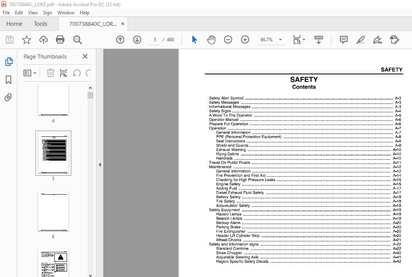Click the Save file icon

[x=10, y=40]
